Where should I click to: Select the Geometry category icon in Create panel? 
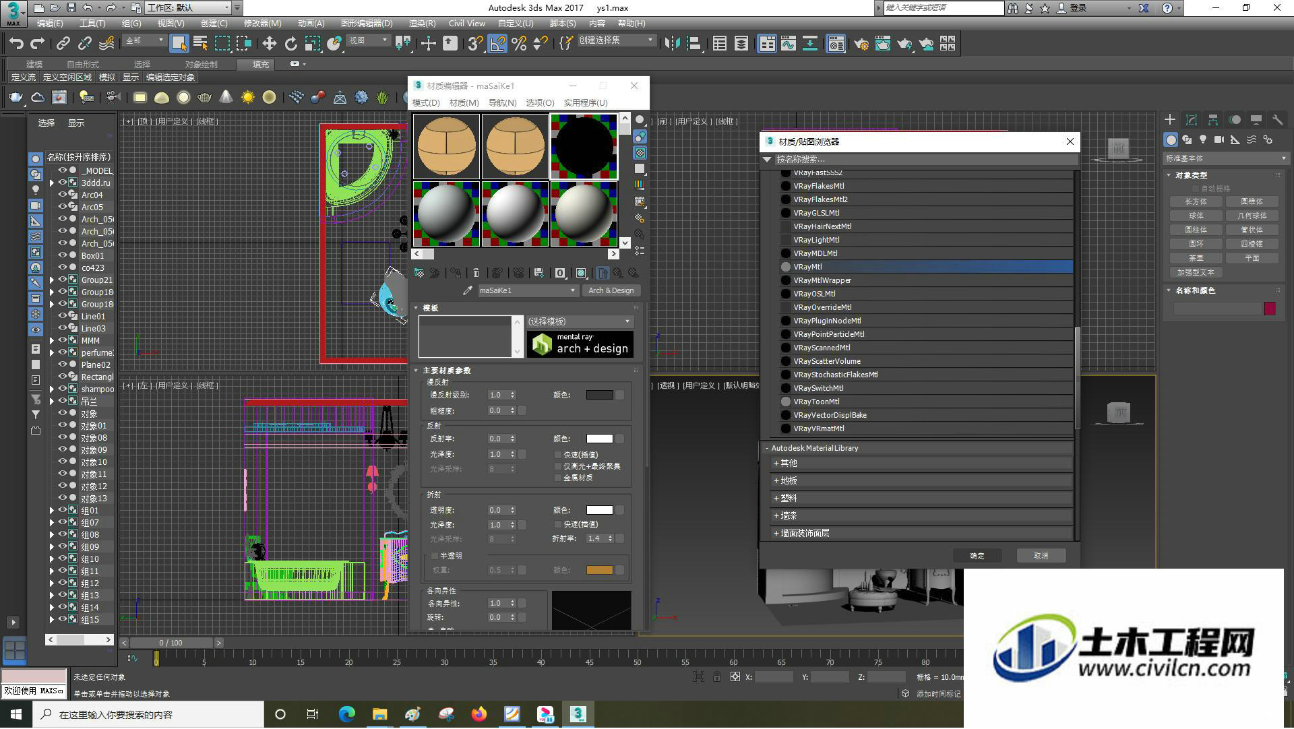coord(1171,139)
